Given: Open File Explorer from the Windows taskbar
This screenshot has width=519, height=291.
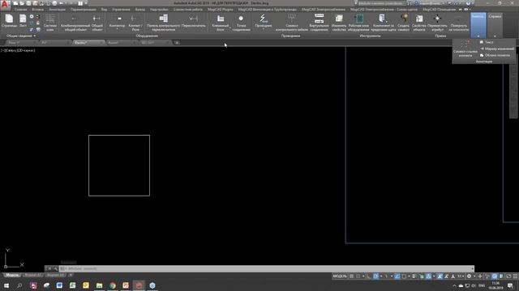Looking at the screenshot, I should click(99, 285).
